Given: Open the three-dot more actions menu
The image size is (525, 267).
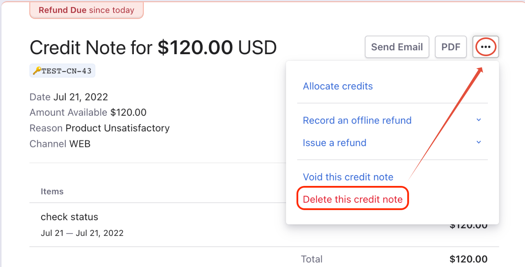Looking at the screenshot, I should click(x=486, y=47).
